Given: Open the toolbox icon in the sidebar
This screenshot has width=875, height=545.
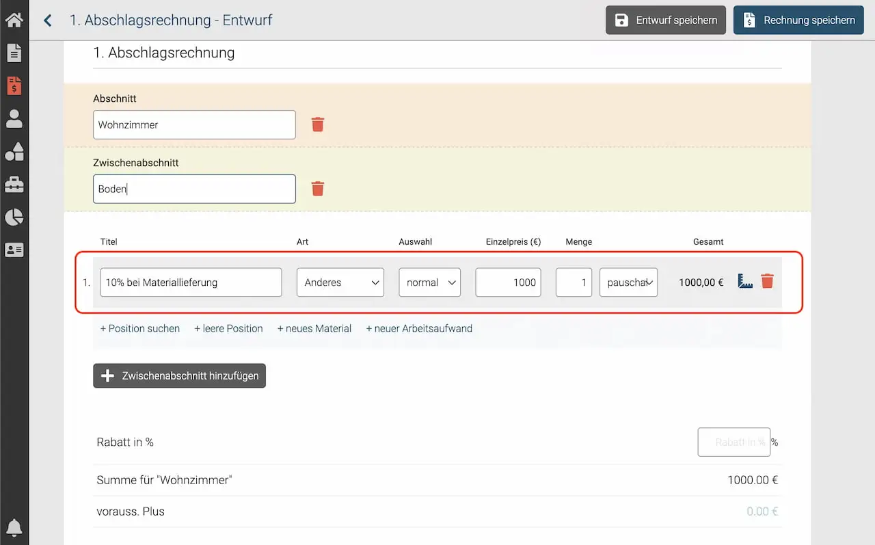Looking at the screenshot, I should [x=14, y=185].
